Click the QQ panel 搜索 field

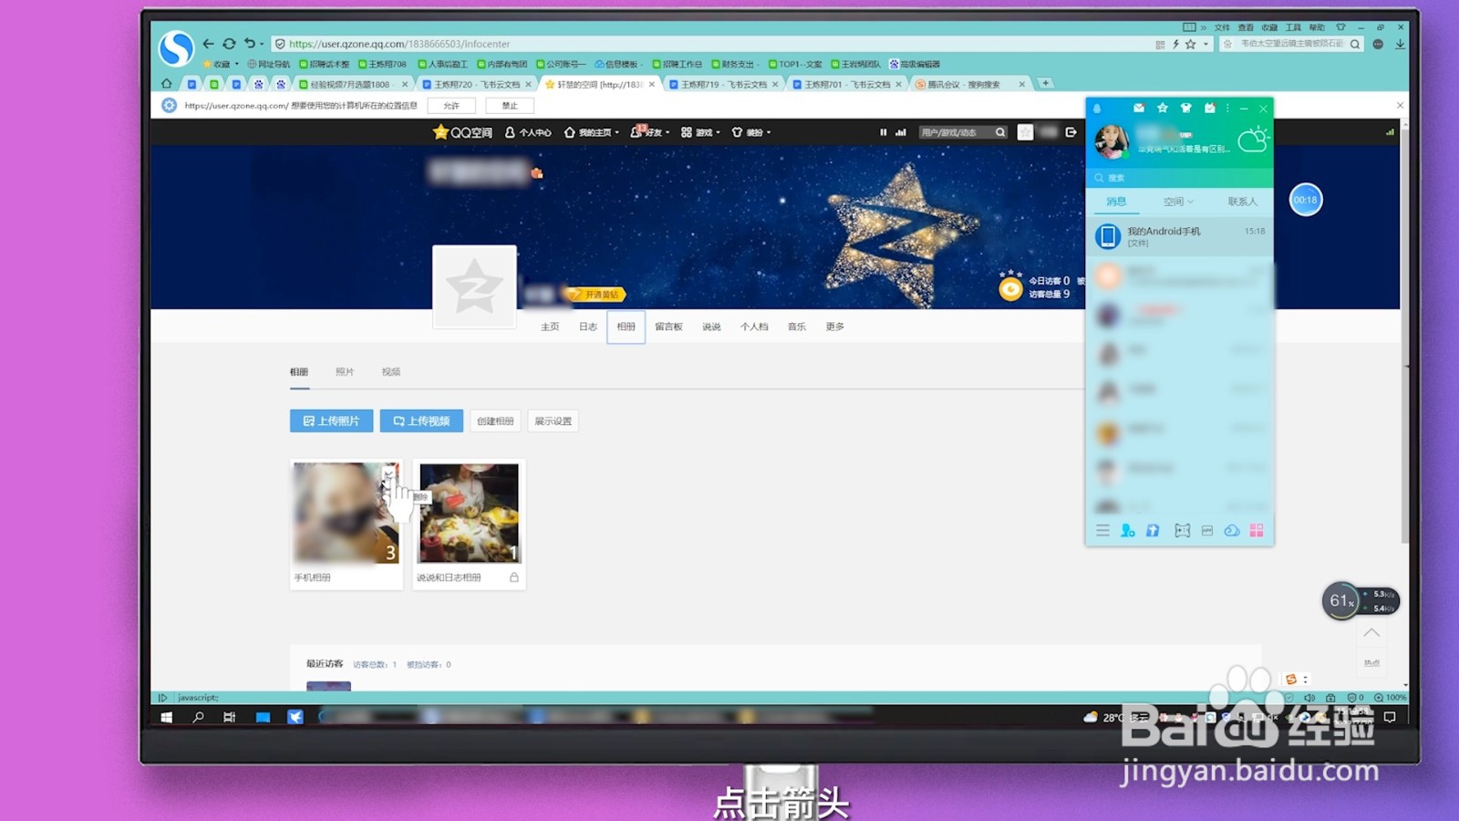tap(1179, 178)
